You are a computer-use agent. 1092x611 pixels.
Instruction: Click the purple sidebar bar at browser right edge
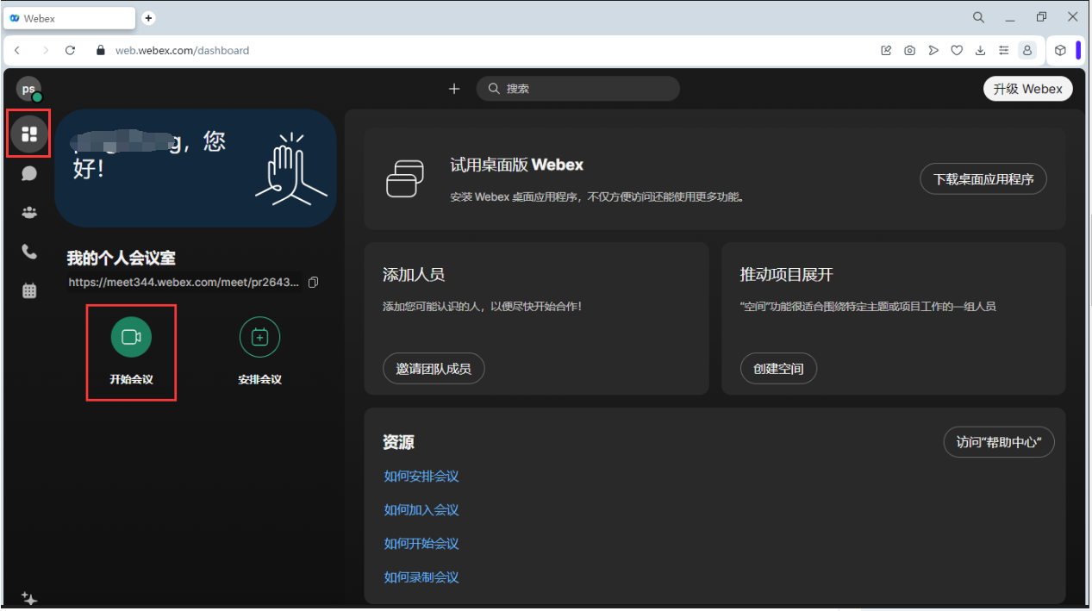coord(1078,51)
